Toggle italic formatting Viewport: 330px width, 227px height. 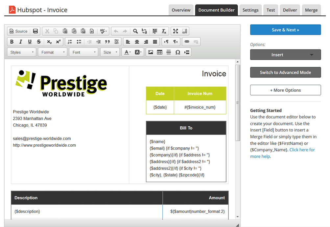pyautogui.click(x=21, y=42)
